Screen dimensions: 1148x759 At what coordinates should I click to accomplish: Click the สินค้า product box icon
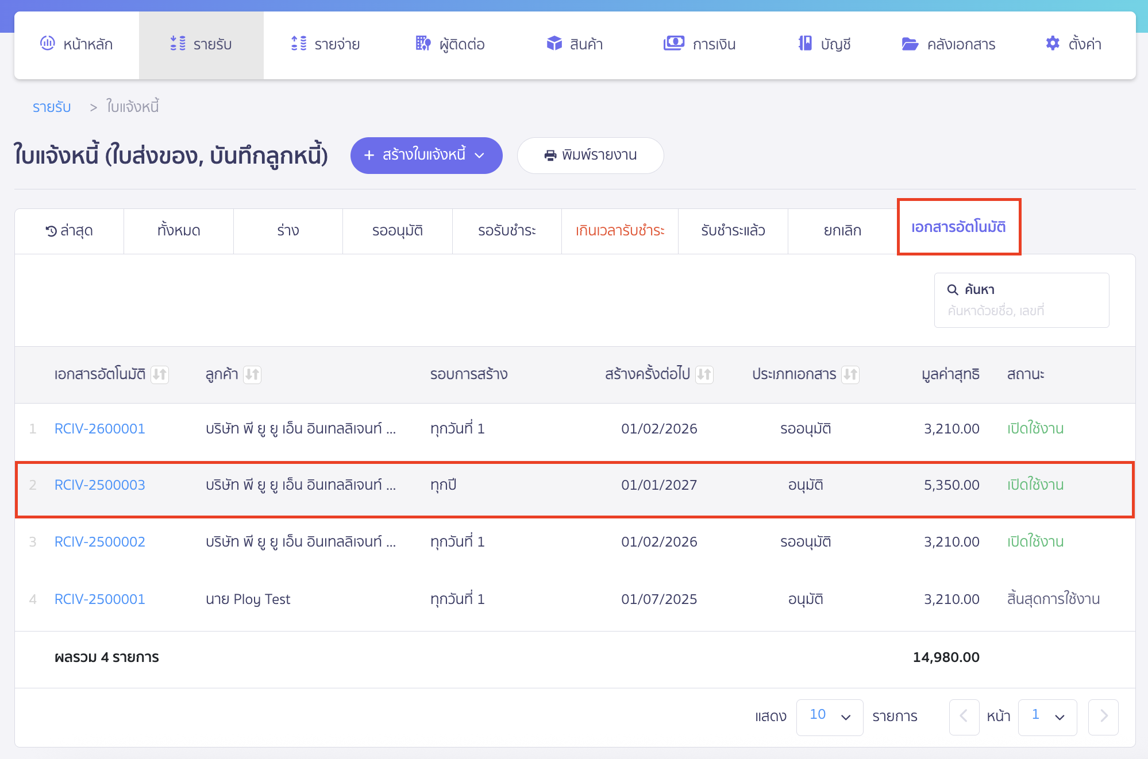554,43
